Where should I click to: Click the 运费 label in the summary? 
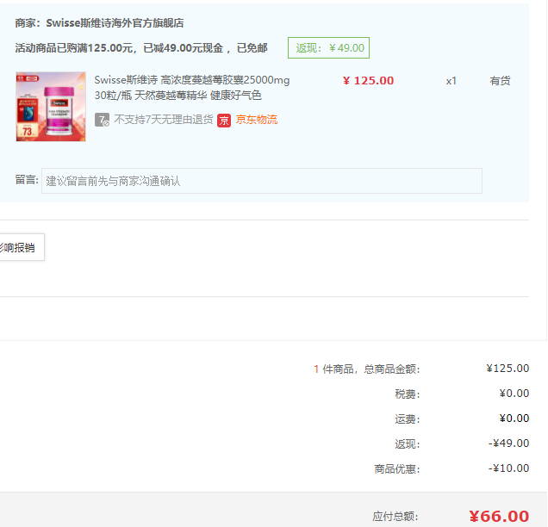point(408,419)
